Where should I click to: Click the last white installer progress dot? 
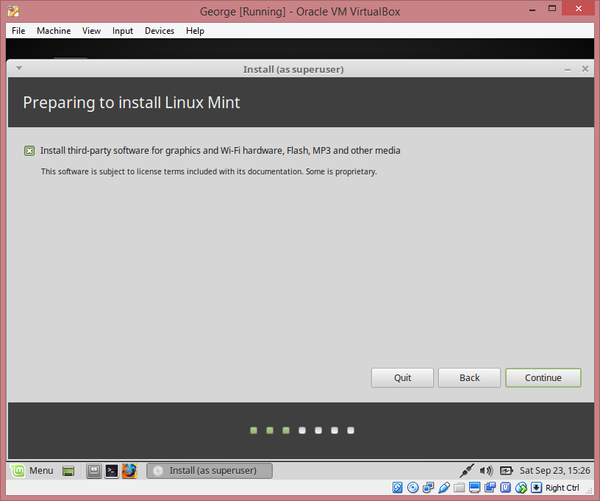coord(351,430)
